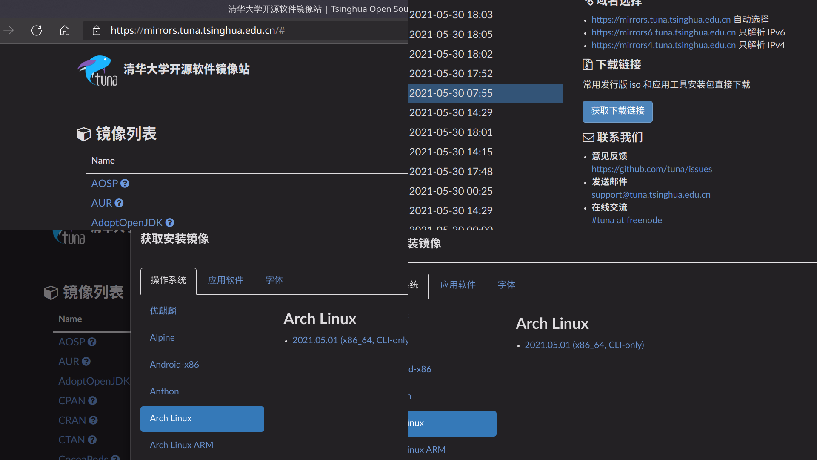Select Arch Linux ARM in the list

(x=181, y=445)
